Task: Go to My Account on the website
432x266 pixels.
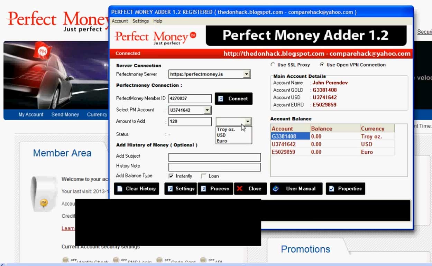Action: [x=31, y=115]
